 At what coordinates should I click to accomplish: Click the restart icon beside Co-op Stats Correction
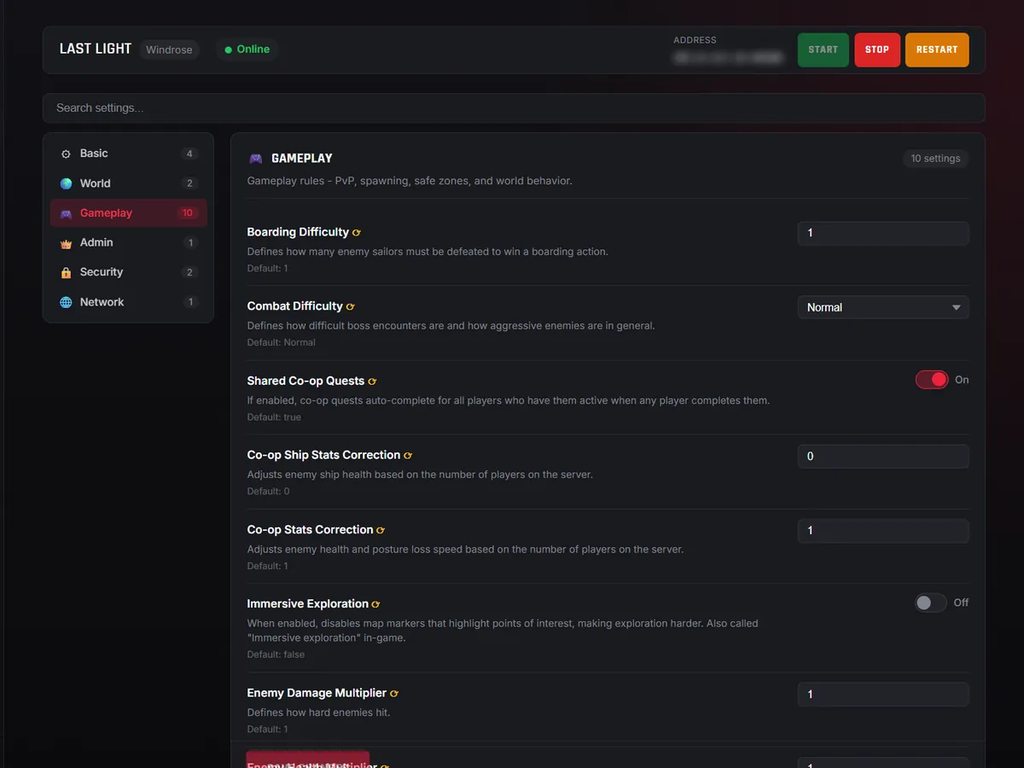[x=381, y=530]
